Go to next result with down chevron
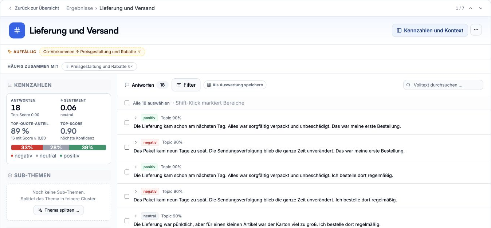The height and width of the screenshot is (228, 491). (481, 8)
